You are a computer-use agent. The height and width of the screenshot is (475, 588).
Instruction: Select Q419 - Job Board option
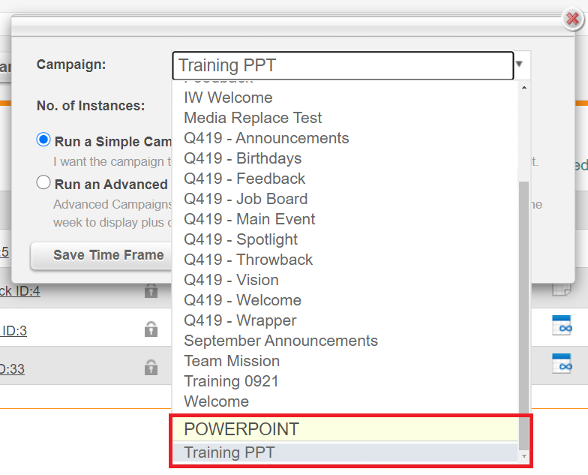point(246,199)
